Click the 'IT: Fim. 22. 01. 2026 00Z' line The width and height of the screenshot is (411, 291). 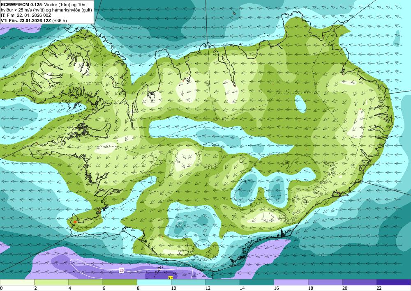point(26,16)
